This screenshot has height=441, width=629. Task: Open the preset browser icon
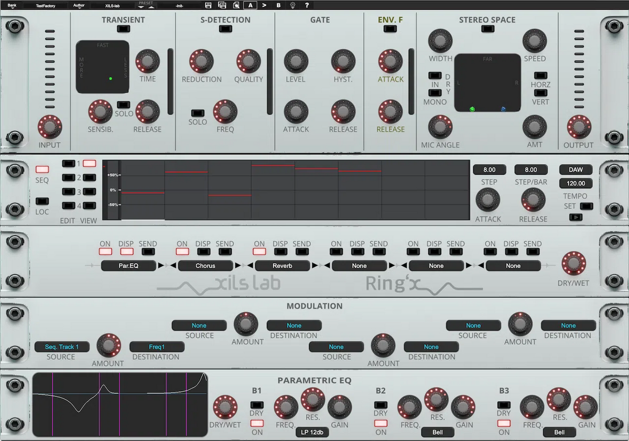[x=236, y=5]
